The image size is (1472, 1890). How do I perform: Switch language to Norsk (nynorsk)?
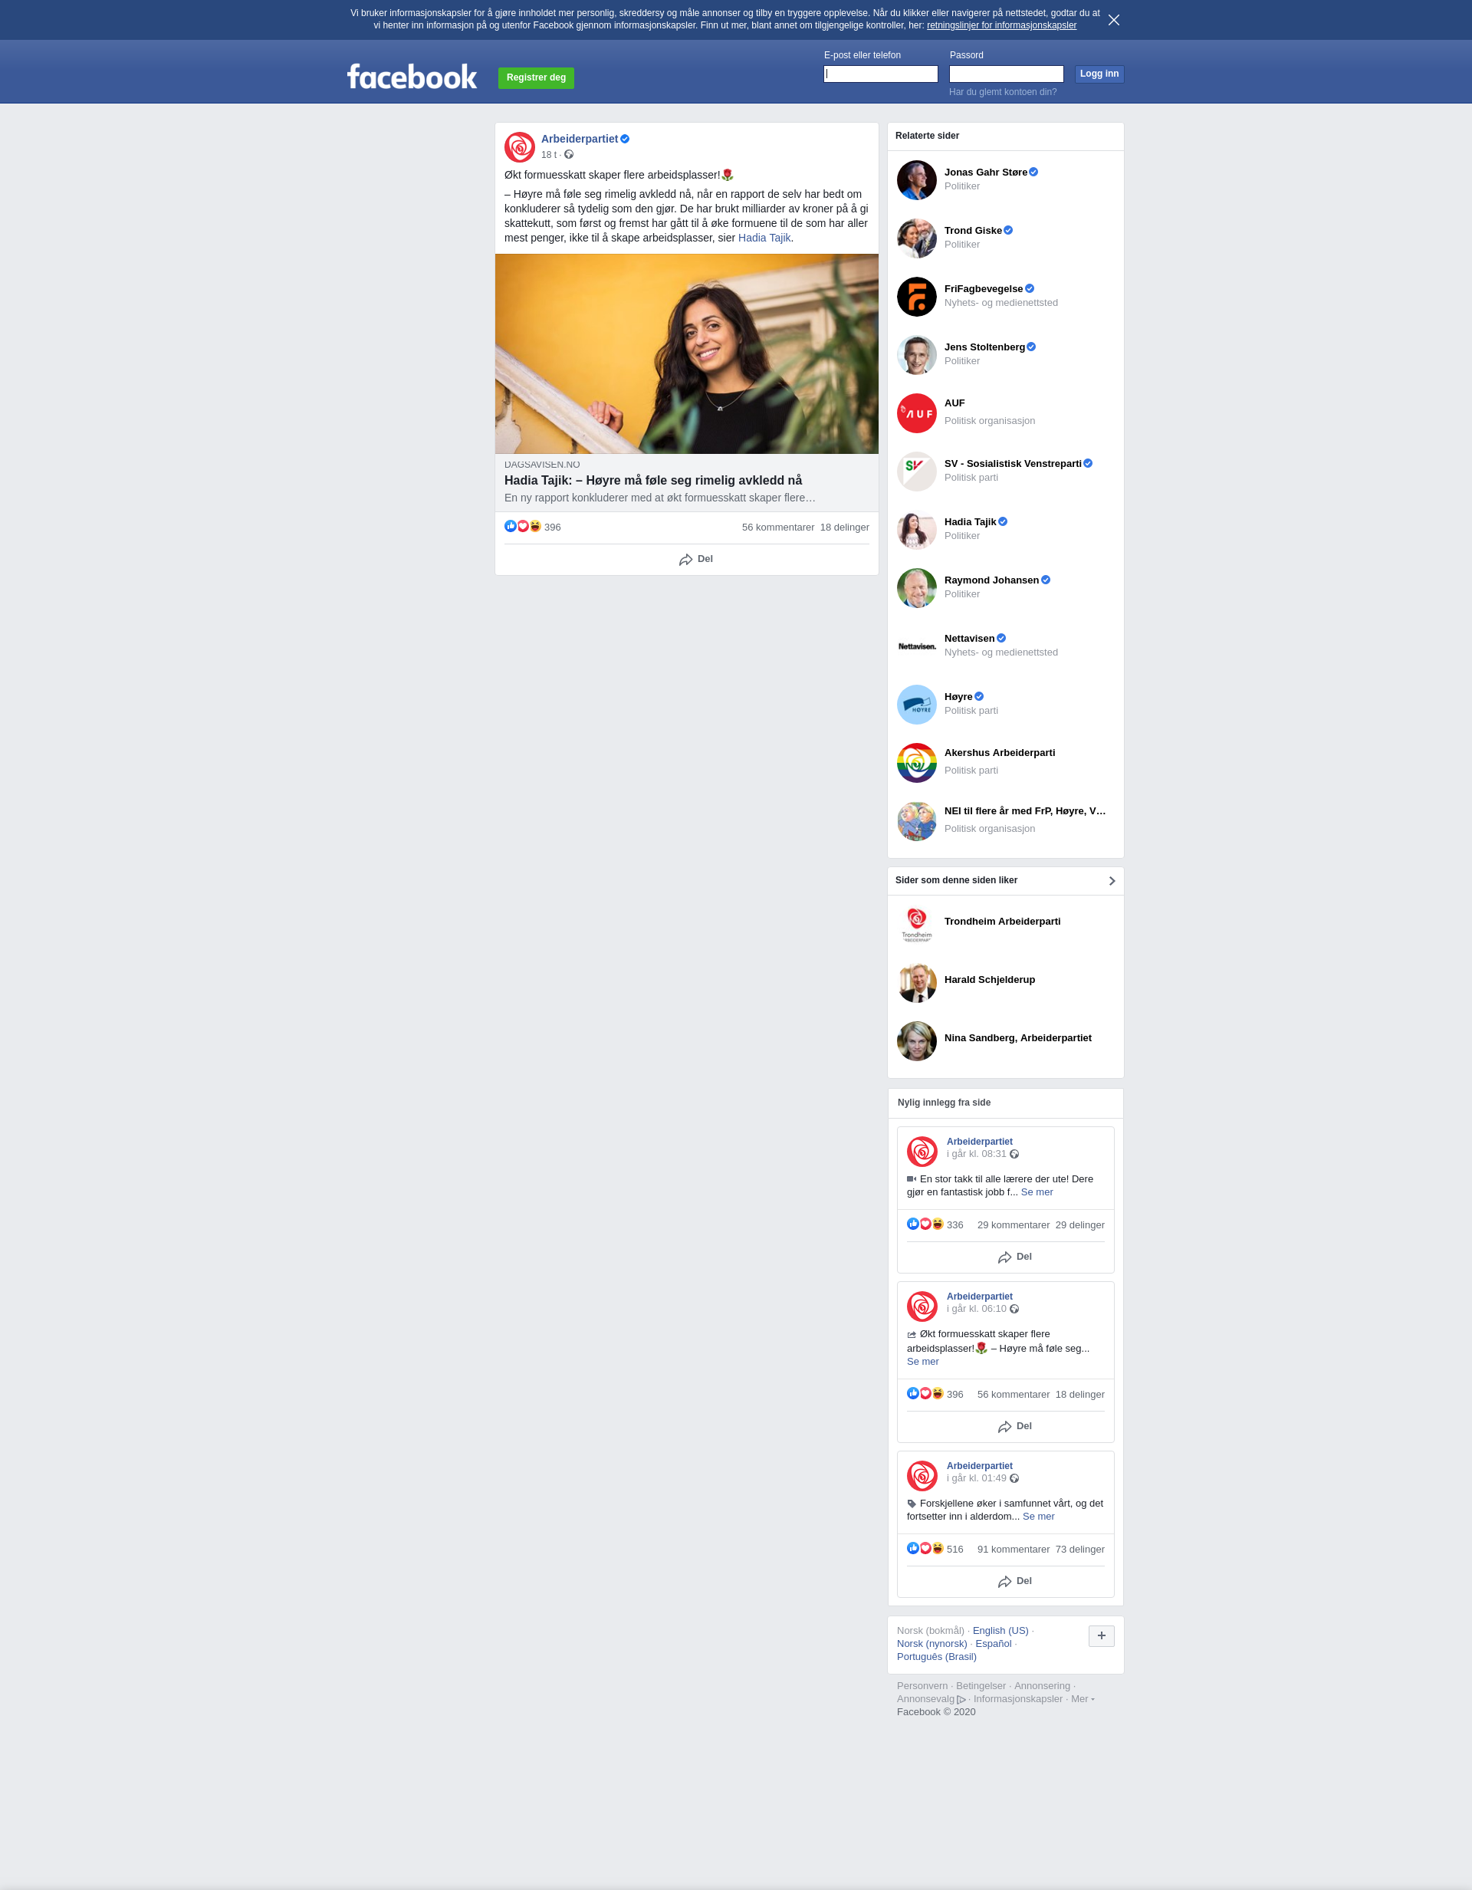point(932,1643)
